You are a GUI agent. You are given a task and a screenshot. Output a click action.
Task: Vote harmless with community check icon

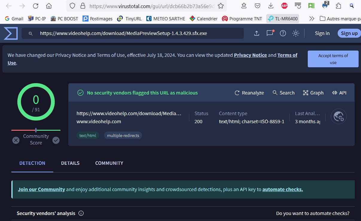pyautogui.click(x=56, y=140)
